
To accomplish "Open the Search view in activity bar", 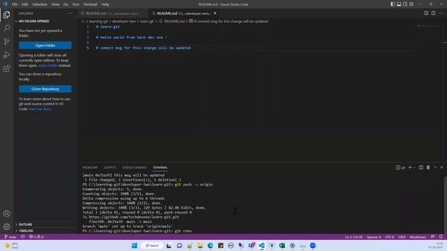I will point(6,28).
